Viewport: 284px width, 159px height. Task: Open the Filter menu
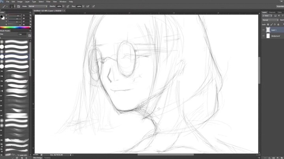click(48, 2)
